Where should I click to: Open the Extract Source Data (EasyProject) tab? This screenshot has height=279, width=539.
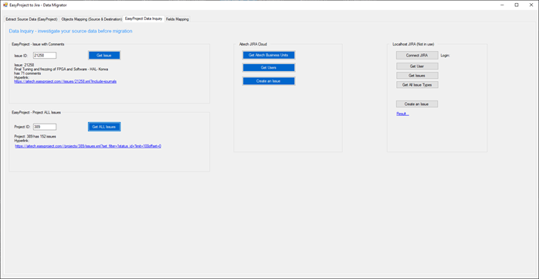(32, 19)
